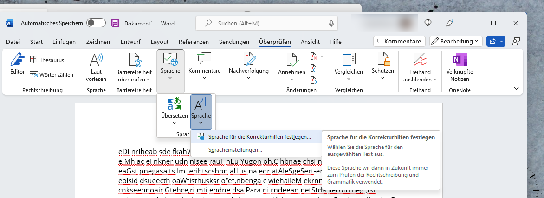Image resolution: width=544 pixels, height=198 pixels.
Task: Click the reject change icon
Action: click(314, 56)
